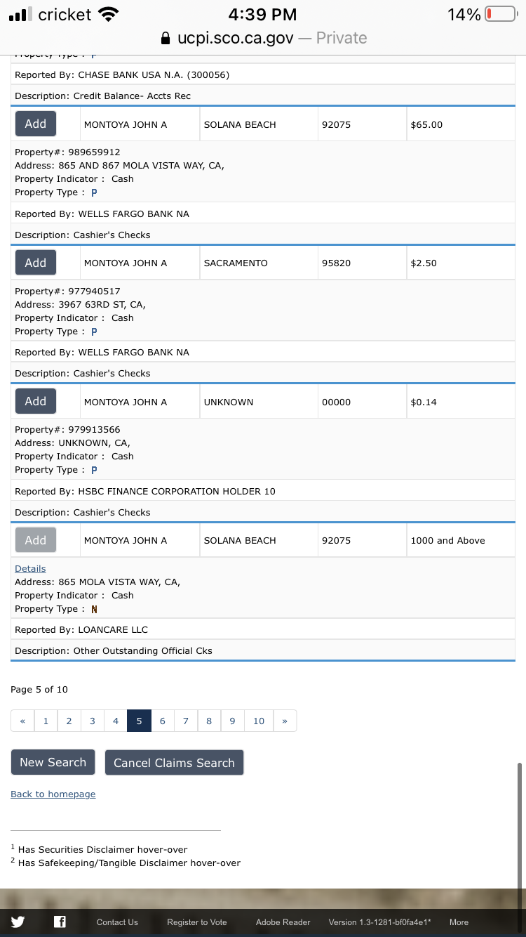
Task: Open Adobe Reader footer link
Action: (x=283, y=922)
